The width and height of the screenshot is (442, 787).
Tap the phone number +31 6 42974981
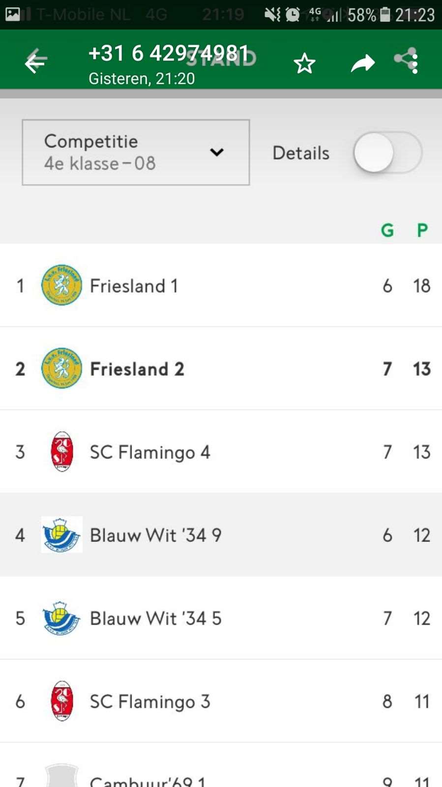pos(168,53)
